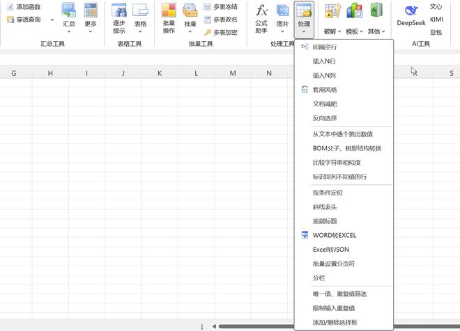Click the 穿透查询 icon
This screenshot has height=331, width=460.
tap(10, 19)
